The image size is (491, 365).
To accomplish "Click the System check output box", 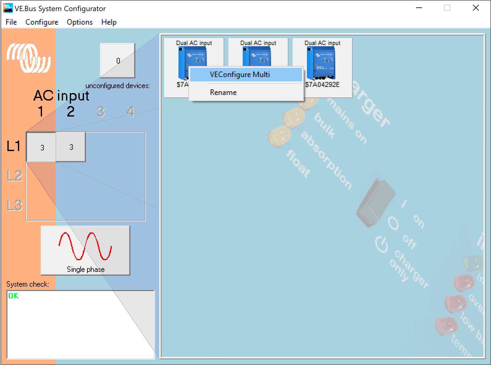I will [81, 325].
